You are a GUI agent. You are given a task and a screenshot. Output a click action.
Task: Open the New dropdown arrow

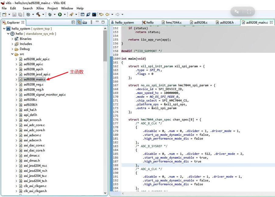click(9, 14)
